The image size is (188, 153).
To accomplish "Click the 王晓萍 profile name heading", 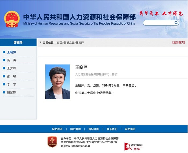I will click(x=81, y=67).
